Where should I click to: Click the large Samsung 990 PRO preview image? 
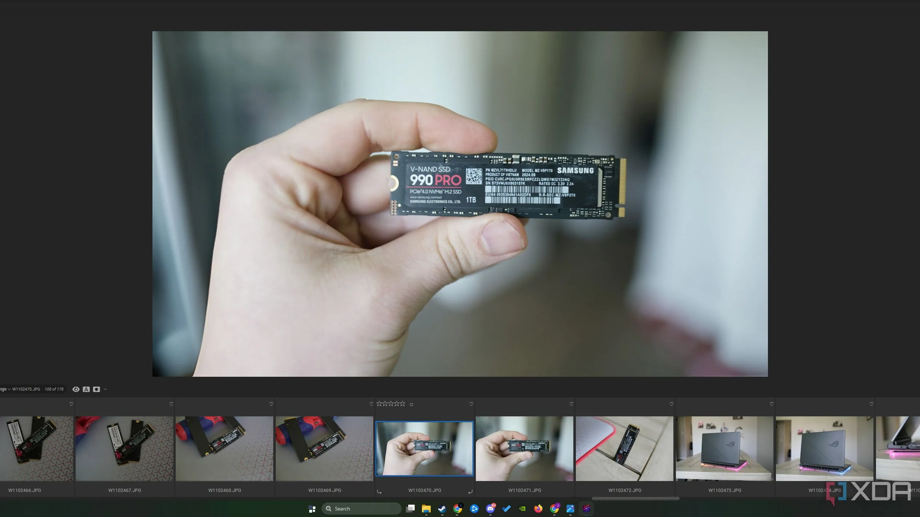point(460,204)
